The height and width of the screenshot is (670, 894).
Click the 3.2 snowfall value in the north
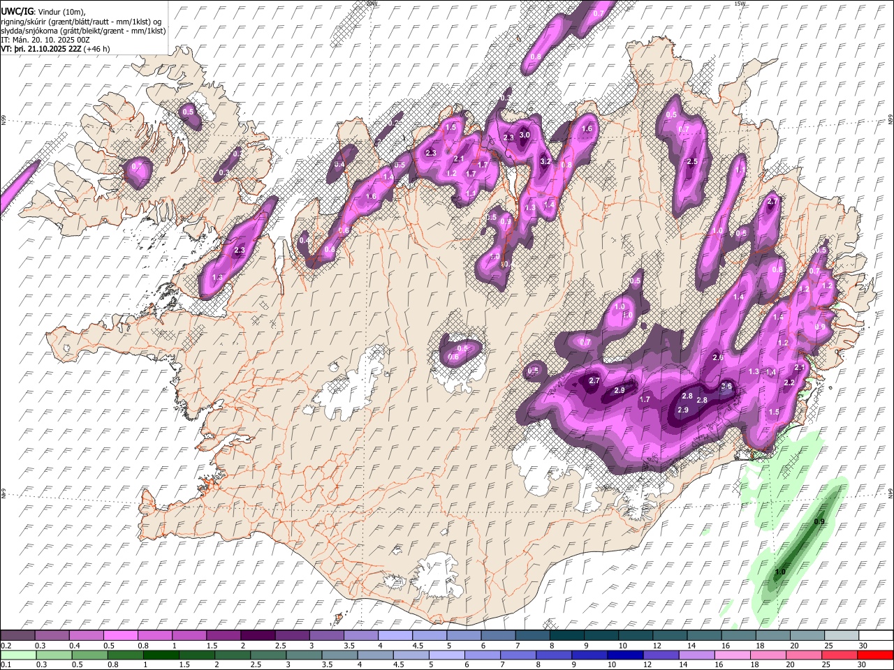pyautogui.click(x=545, y=161)
